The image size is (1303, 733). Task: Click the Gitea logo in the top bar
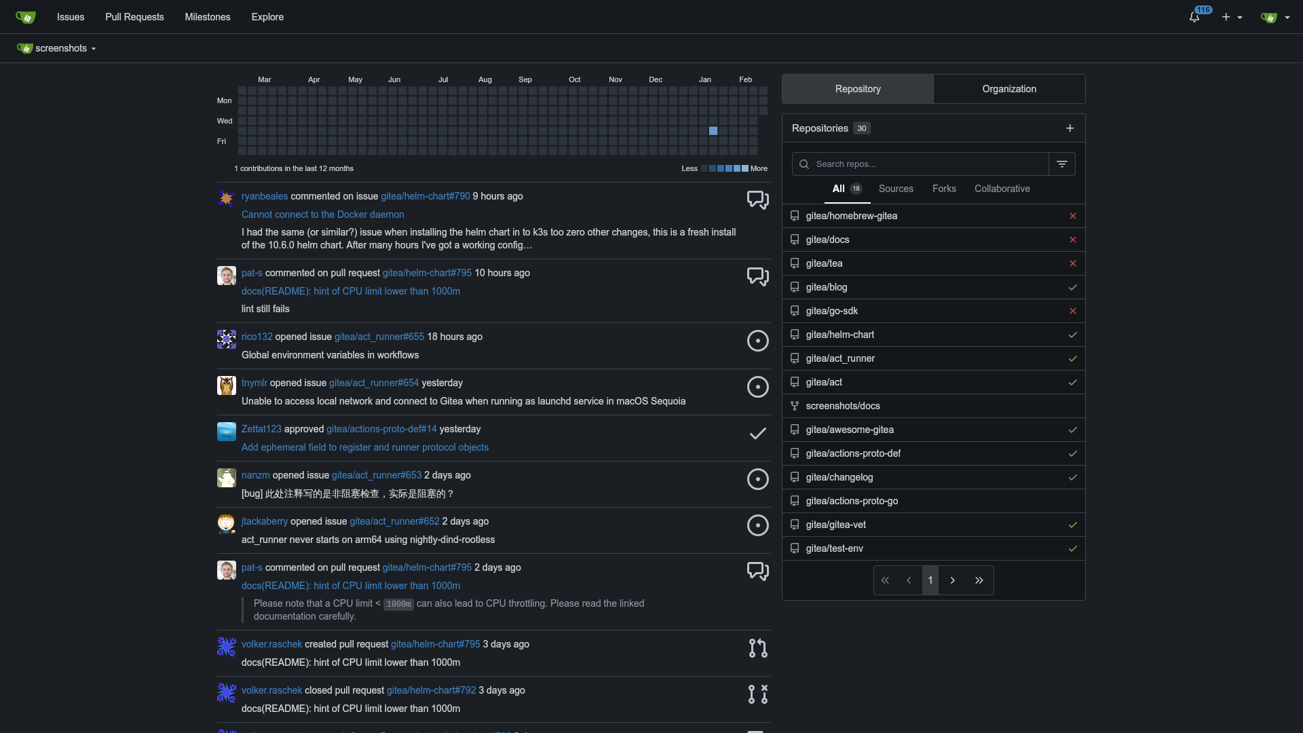pyautogui.click(x=25, y=16)
